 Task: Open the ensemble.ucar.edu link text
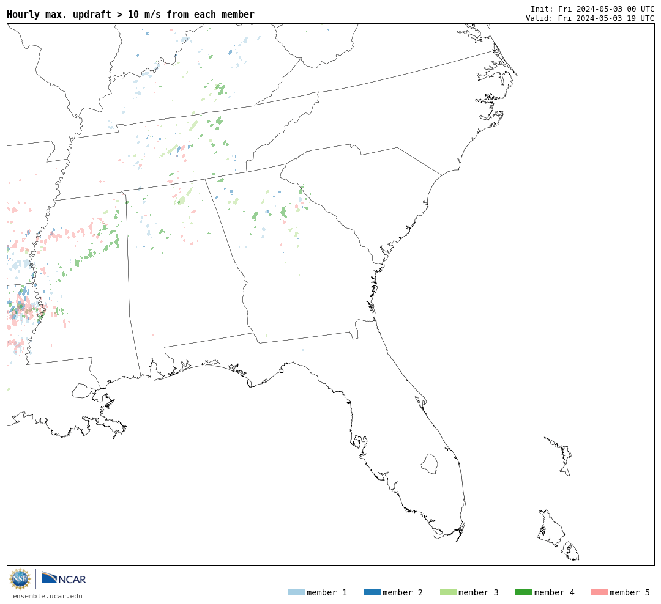(x=48, y=596)
